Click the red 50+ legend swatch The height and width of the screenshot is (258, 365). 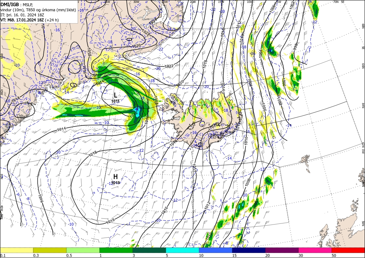(x=348, y=250)
